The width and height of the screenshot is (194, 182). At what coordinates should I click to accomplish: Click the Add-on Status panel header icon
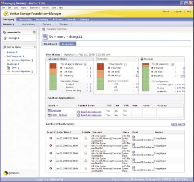click(4, 47)
